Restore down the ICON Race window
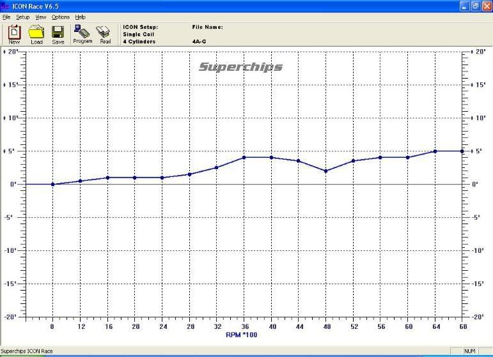 point(476,6)
